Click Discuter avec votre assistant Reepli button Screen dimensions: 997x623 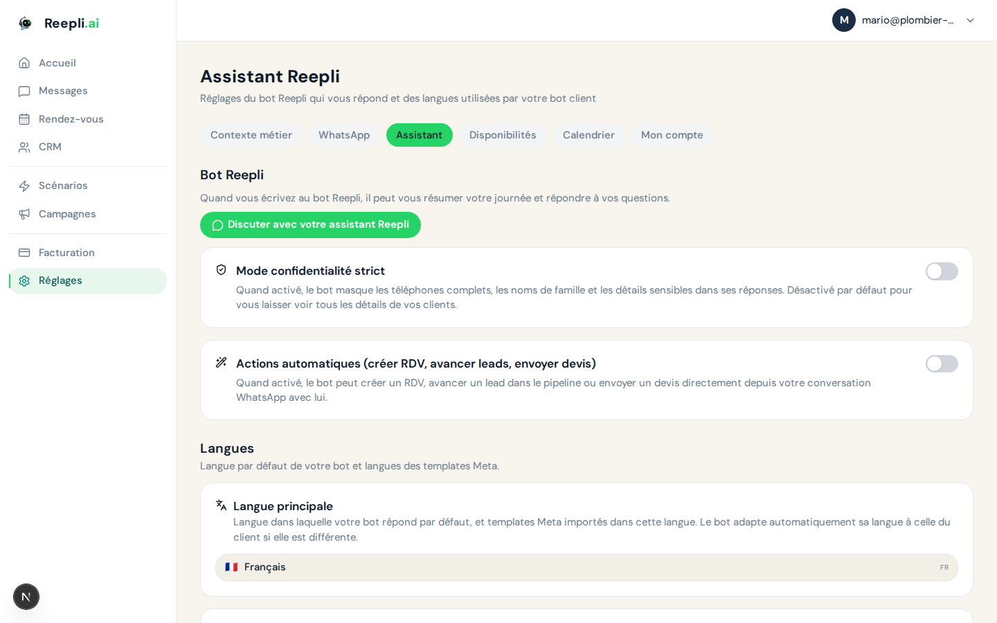310,225
